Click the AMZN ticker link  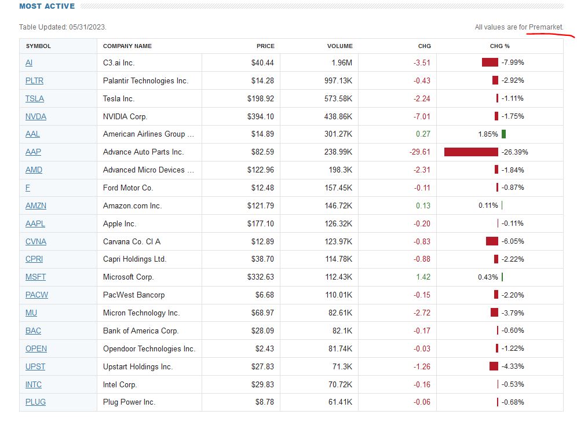35,206
